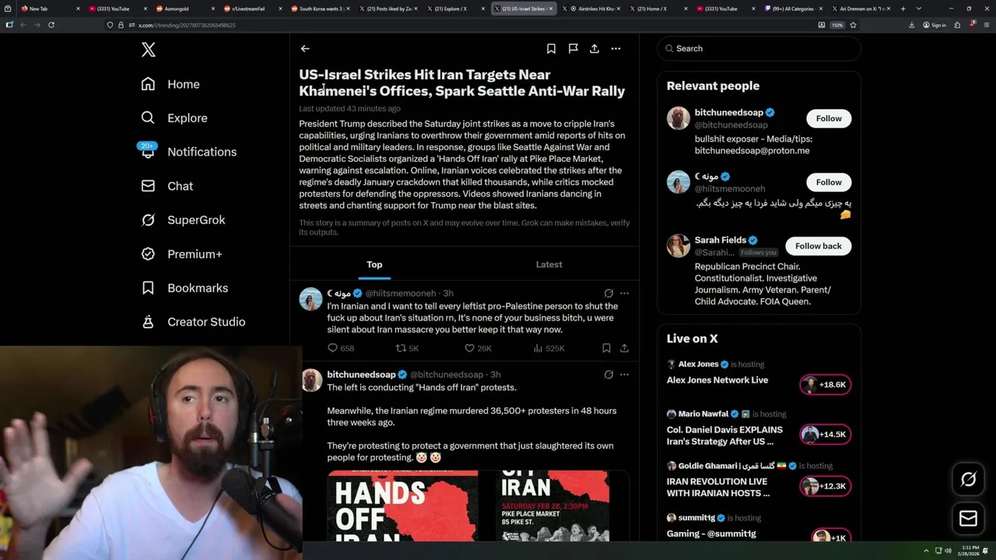The image size is (996, 560).
Task: Open Bookmarks in the sidebar
Action: click(x=184, y=288)
